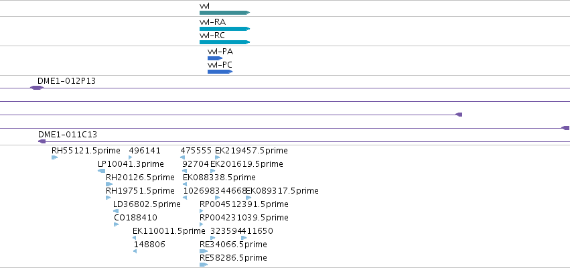Open the CO188410 feature label
This screenshot has width=570, height=268.
tap(135, 218)
